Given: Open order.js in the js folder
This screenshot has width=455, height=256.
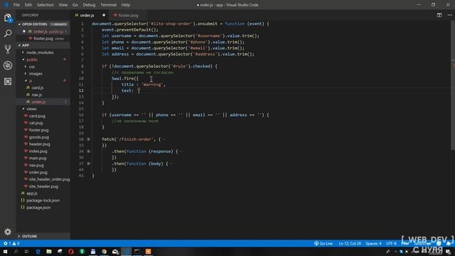Looking at the screenshot, I should click(38, 102).
